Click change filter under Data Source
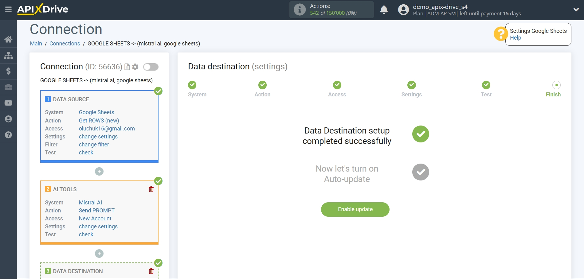The height and width of the screenshot is (279, 584). click(94, 144)
